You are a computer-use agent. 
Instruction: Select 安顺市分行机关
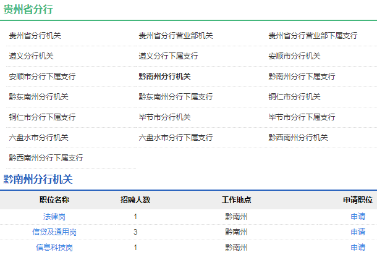pos(294,56)
